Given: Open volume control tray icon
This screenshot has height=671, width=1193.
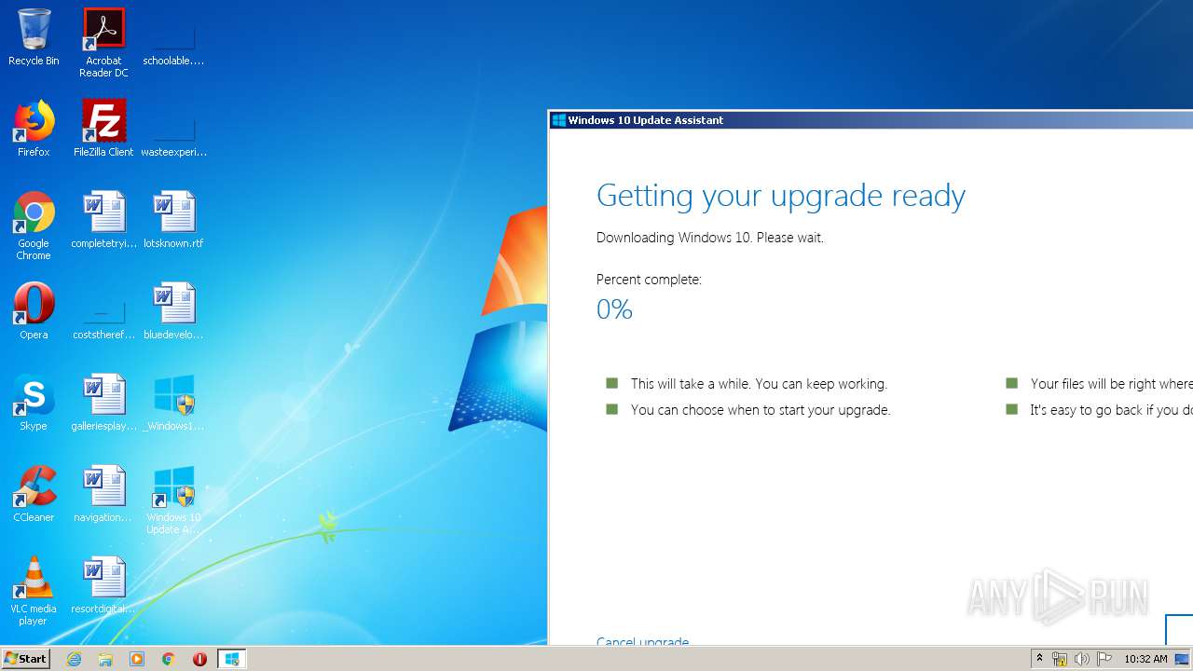Looking at the screenshot, I should (1081, 659).
